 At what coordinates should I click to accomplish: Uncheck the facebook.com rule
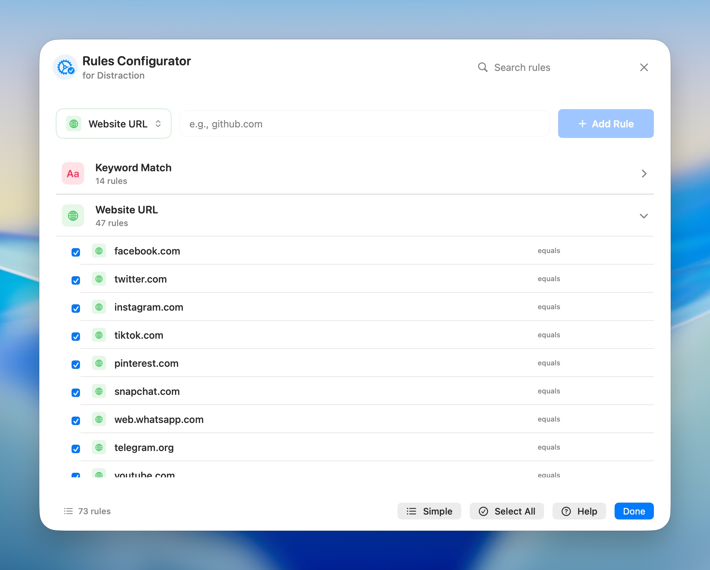[x=76, y=252]
